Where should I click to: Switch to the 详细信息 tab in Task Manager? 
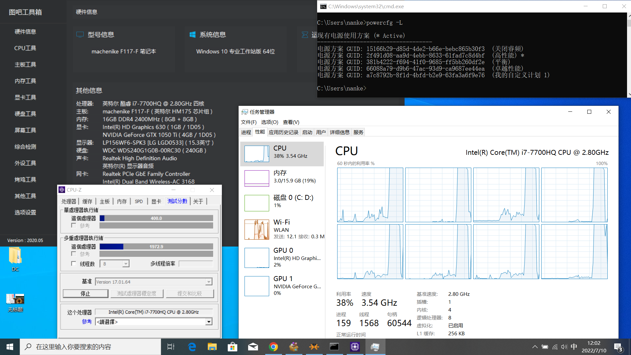[x=339, y=132]
